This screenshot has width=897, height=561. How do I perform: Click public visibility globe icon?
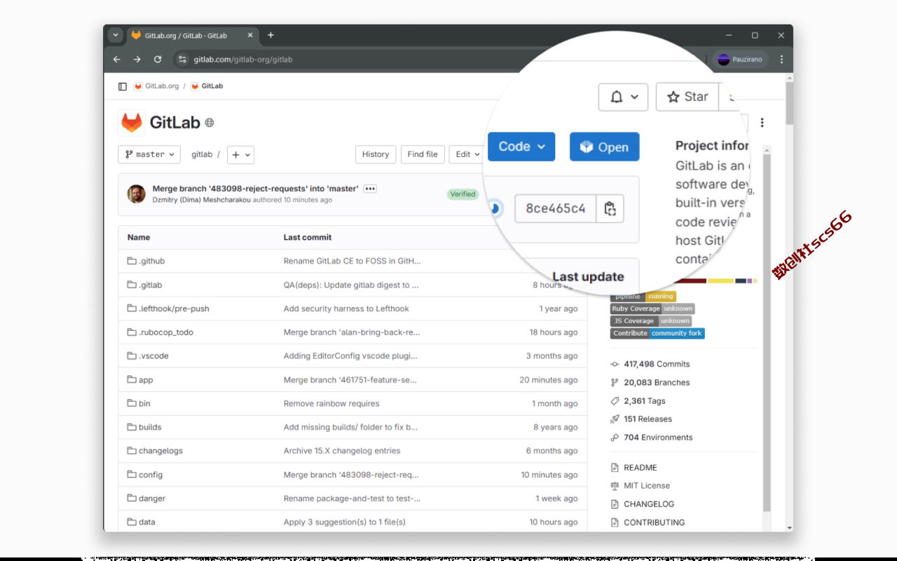click(x=209, y=123)
